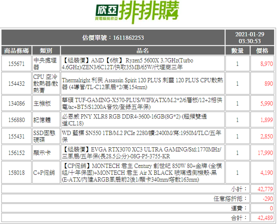This screenshot has width=277, height=224.
Task: Click the 數量 column header
Action: 237,51
